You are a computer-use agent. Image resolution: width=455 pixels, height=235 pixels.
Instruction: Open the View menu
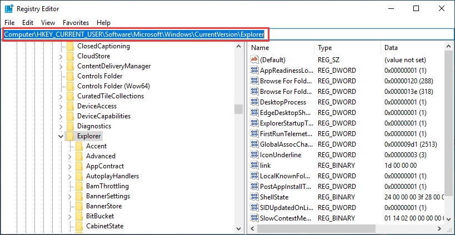(48, 23)
